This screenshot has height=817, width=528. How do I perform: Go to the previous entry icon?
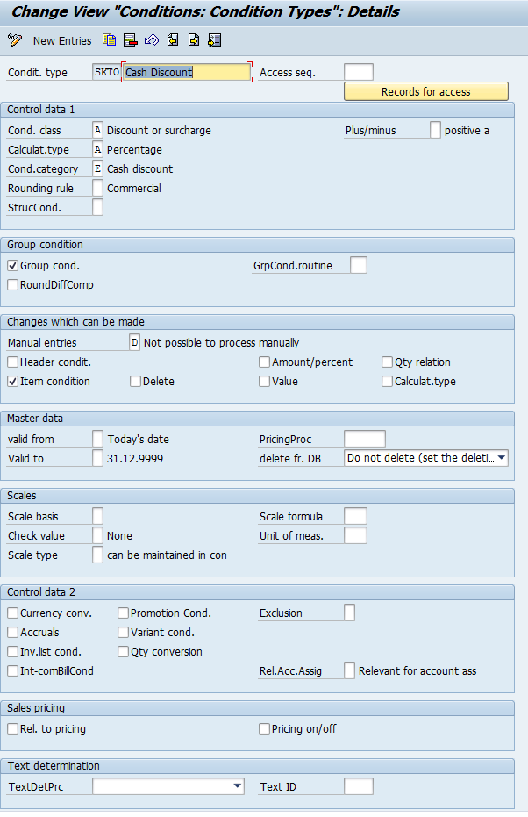click(173, 40)
